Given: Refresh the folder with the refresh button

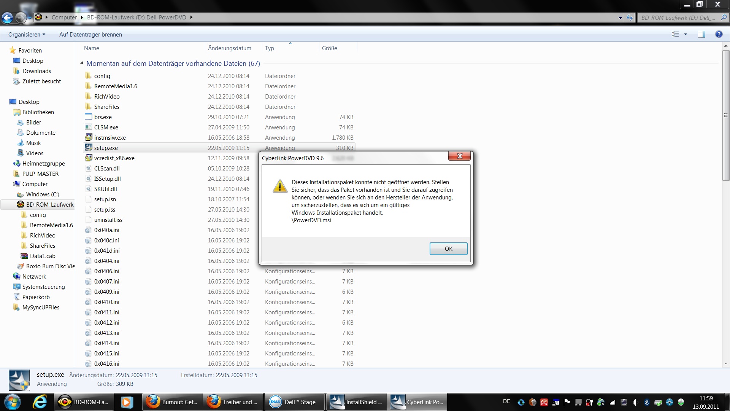Looking at the screenshot, I should coord(630,18).
